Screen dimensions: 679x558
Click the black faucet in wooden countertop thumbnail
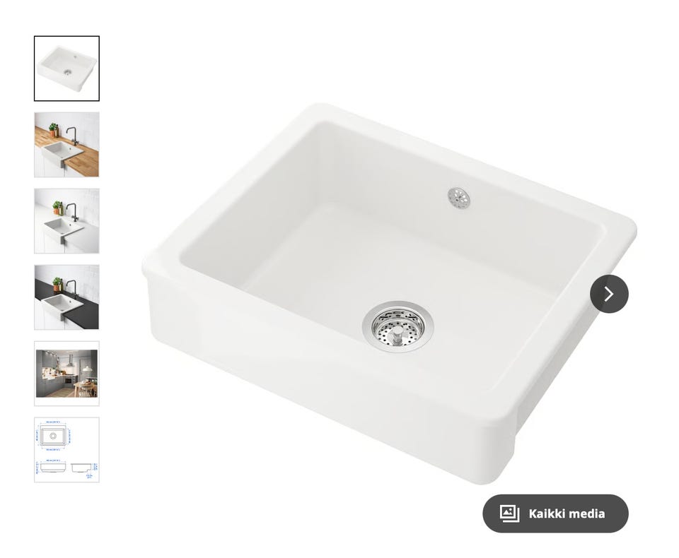click(x=74, y=136)
